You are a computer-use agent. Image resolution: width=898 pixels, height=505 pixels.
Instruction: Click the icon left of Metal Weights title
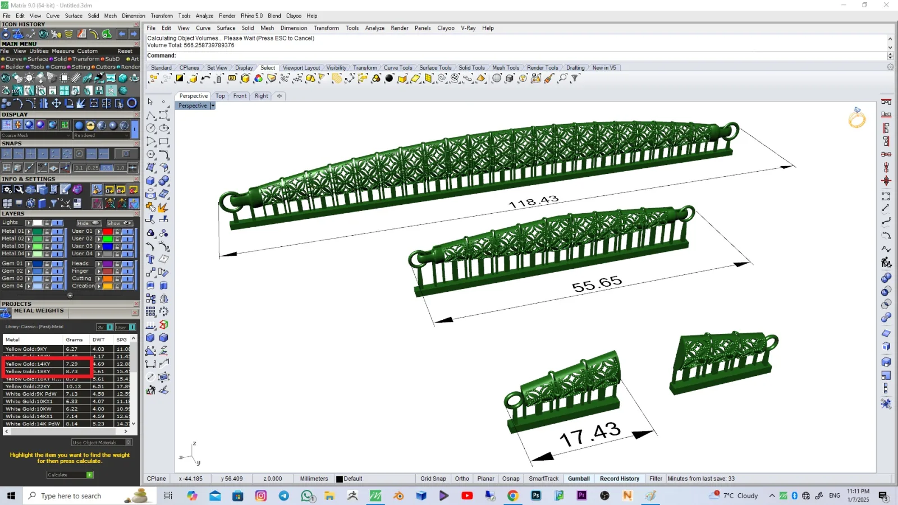click(6, 313)
